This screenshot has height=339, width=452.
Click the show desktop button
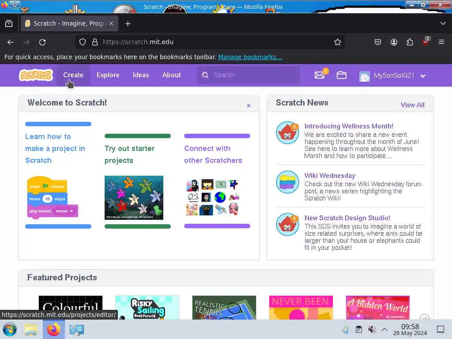pos(441,329)
